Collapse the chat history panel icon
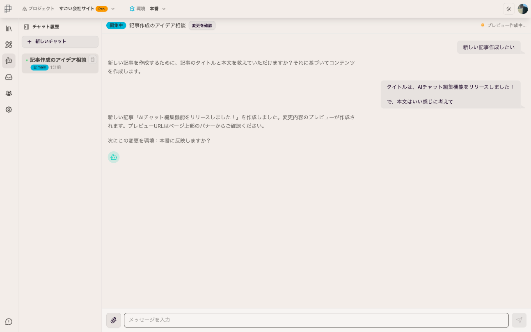531x332 pixels. pos(26,27)
